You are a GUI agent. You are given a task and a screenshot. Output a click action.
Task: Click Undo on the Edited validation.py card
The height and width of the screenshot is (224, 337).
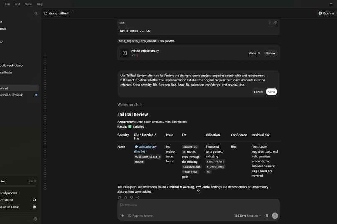254,53
